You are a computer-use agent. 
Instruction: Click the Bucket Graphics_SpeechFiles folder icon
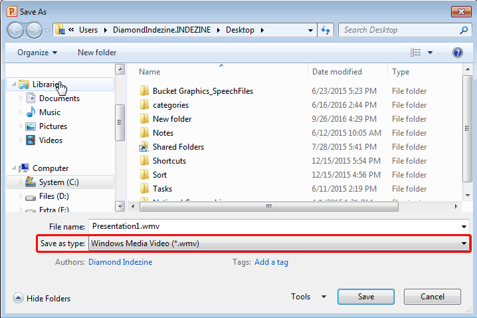[x=144, y=90]
